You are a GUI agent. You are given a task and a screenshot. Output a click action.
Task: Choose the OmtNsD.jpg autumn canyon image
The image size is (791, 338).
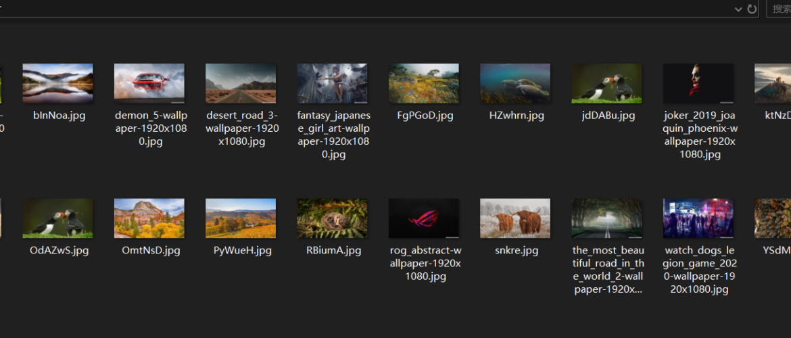tap(149, 218)
